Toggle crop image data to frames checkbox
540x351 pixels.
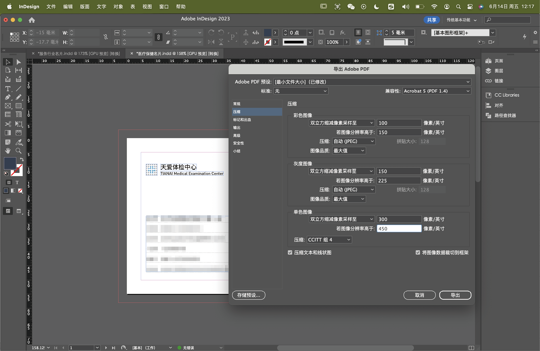click(x=418, y=252)
